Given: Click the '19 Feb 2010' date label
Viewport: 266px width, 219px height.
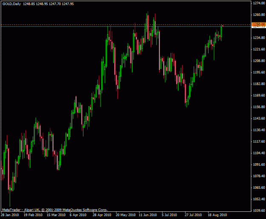Looking at the screenshot, I should (33, 215).
